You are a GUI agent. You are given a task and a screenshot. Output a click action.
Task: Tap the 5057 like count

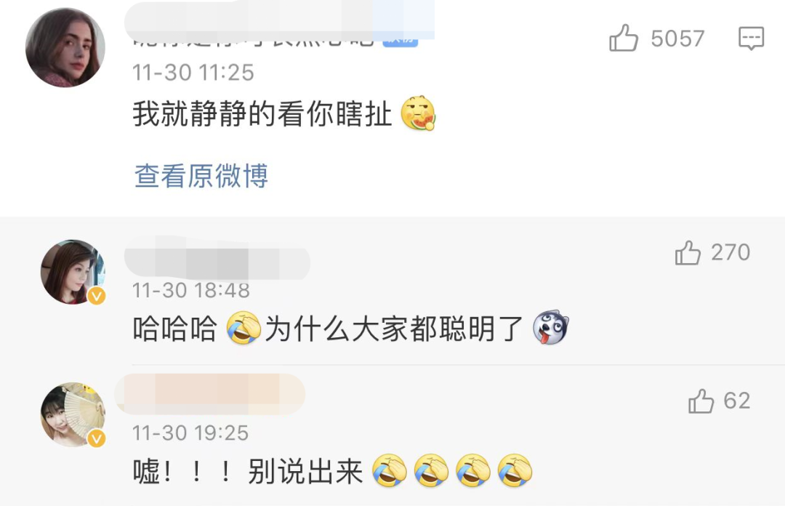click(x=677, y=39)
